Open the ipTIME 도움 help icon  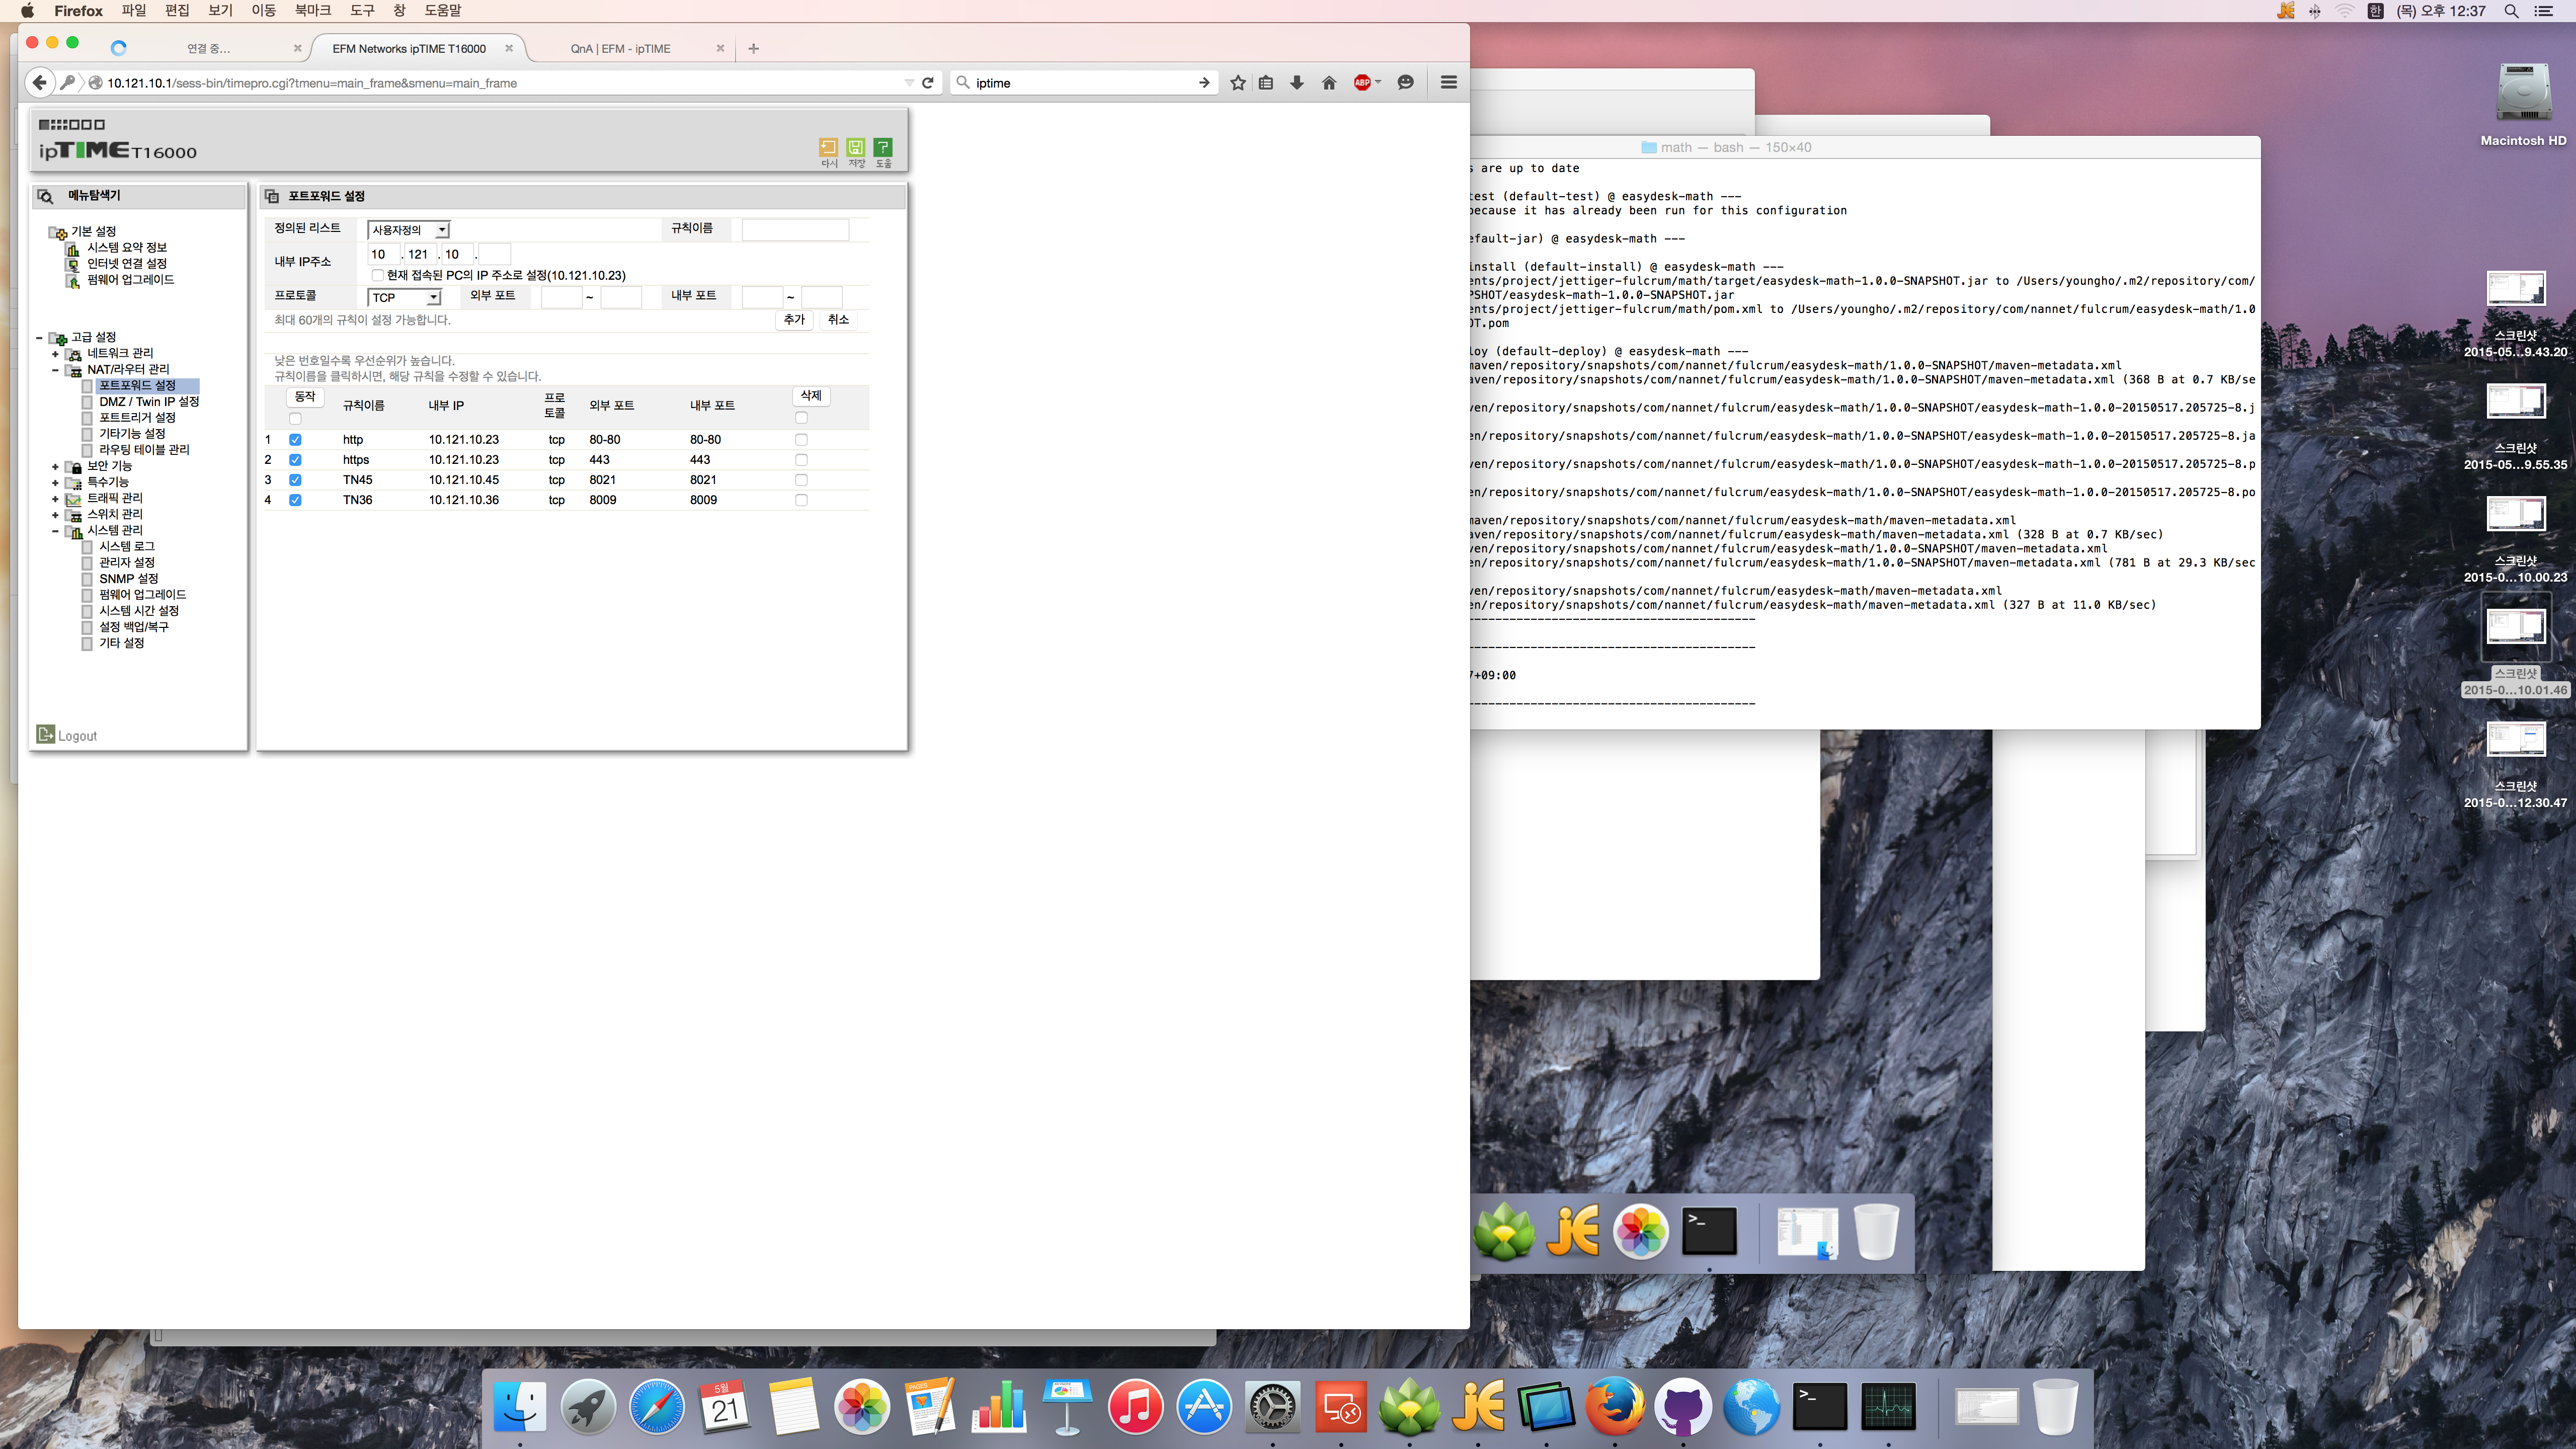[883, 147]
